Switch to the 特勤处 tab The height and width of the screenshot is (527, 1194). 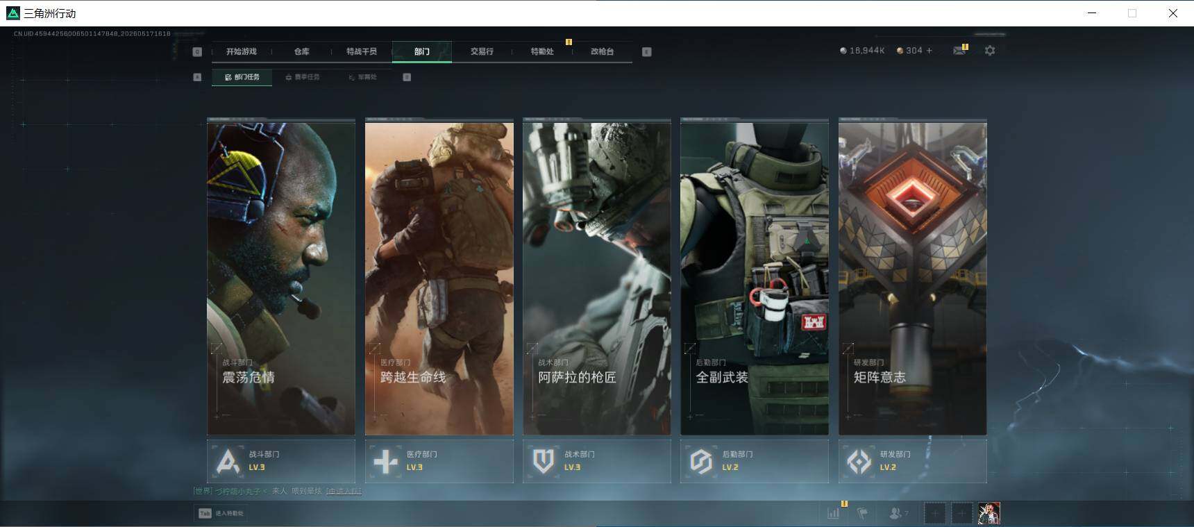point(541,51)
